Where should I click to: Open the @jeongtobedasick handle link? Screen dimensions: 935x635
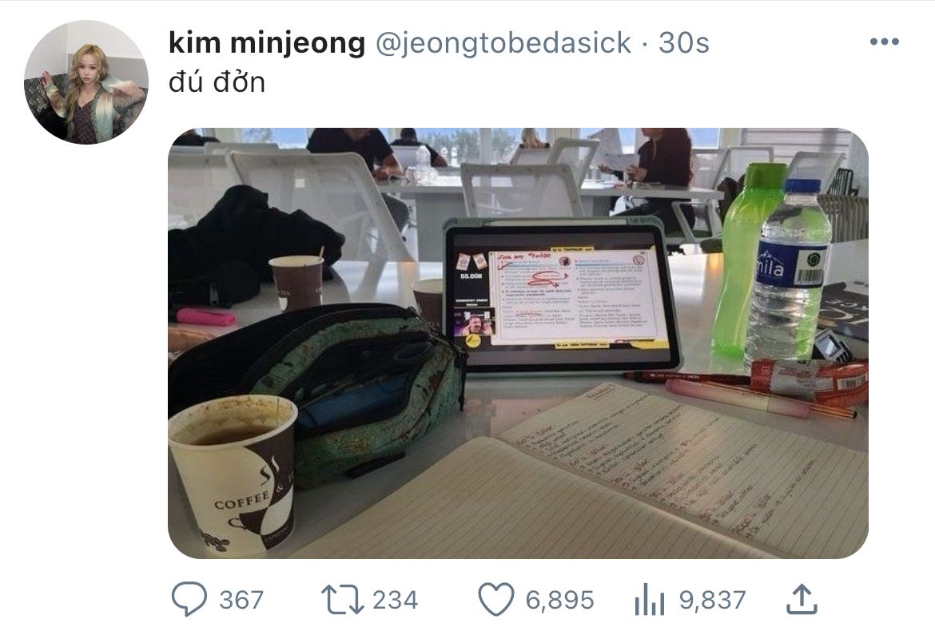coord(503,43)
